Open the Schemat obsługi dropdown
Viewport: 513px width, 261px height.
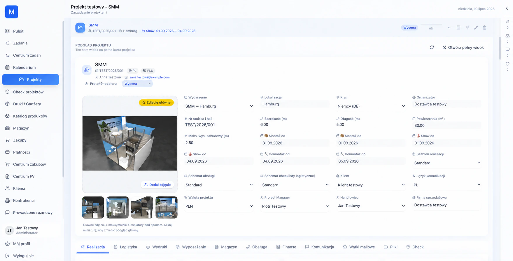tap(219, 185)
